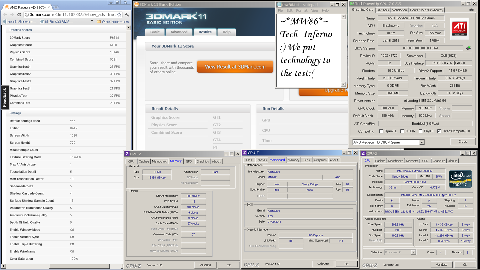Open the bench Alienware bookmark

19,22
